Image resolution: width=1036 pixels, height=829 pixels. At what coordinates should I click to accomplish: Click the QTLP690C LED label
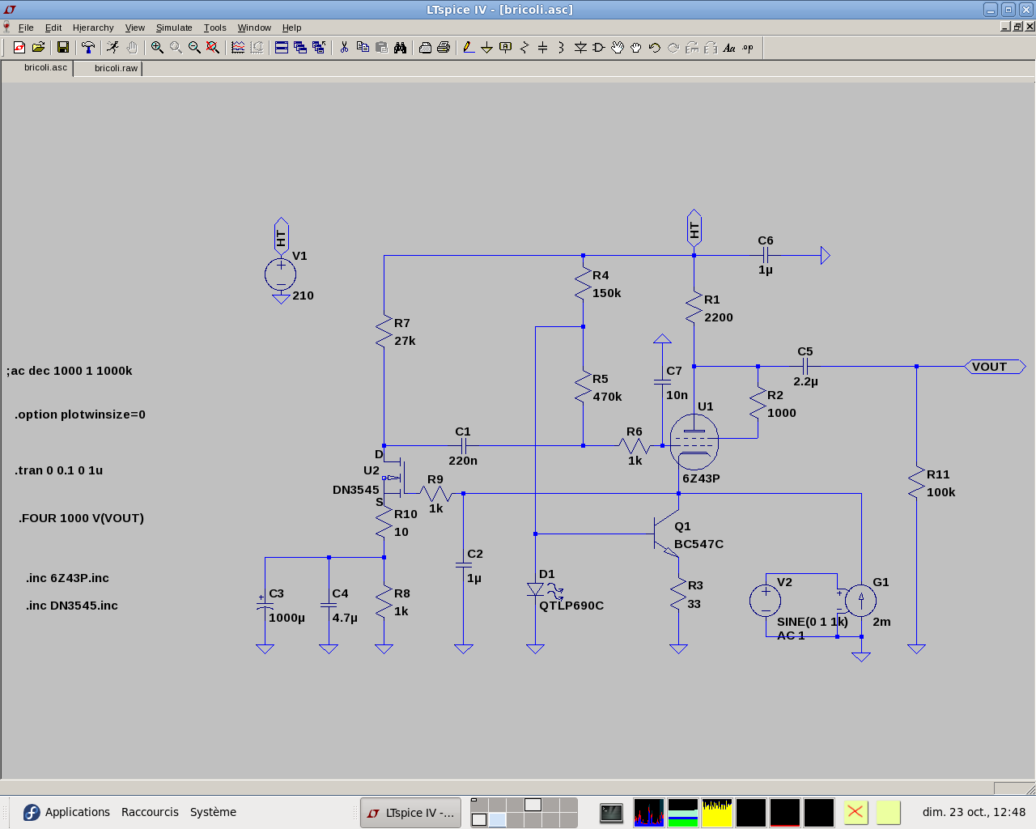point(571,606)
